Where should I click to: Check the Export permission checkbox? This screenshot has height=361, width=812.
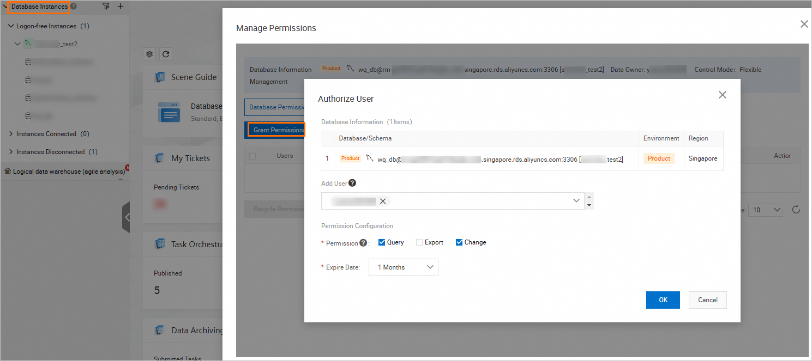pos(419,242)
